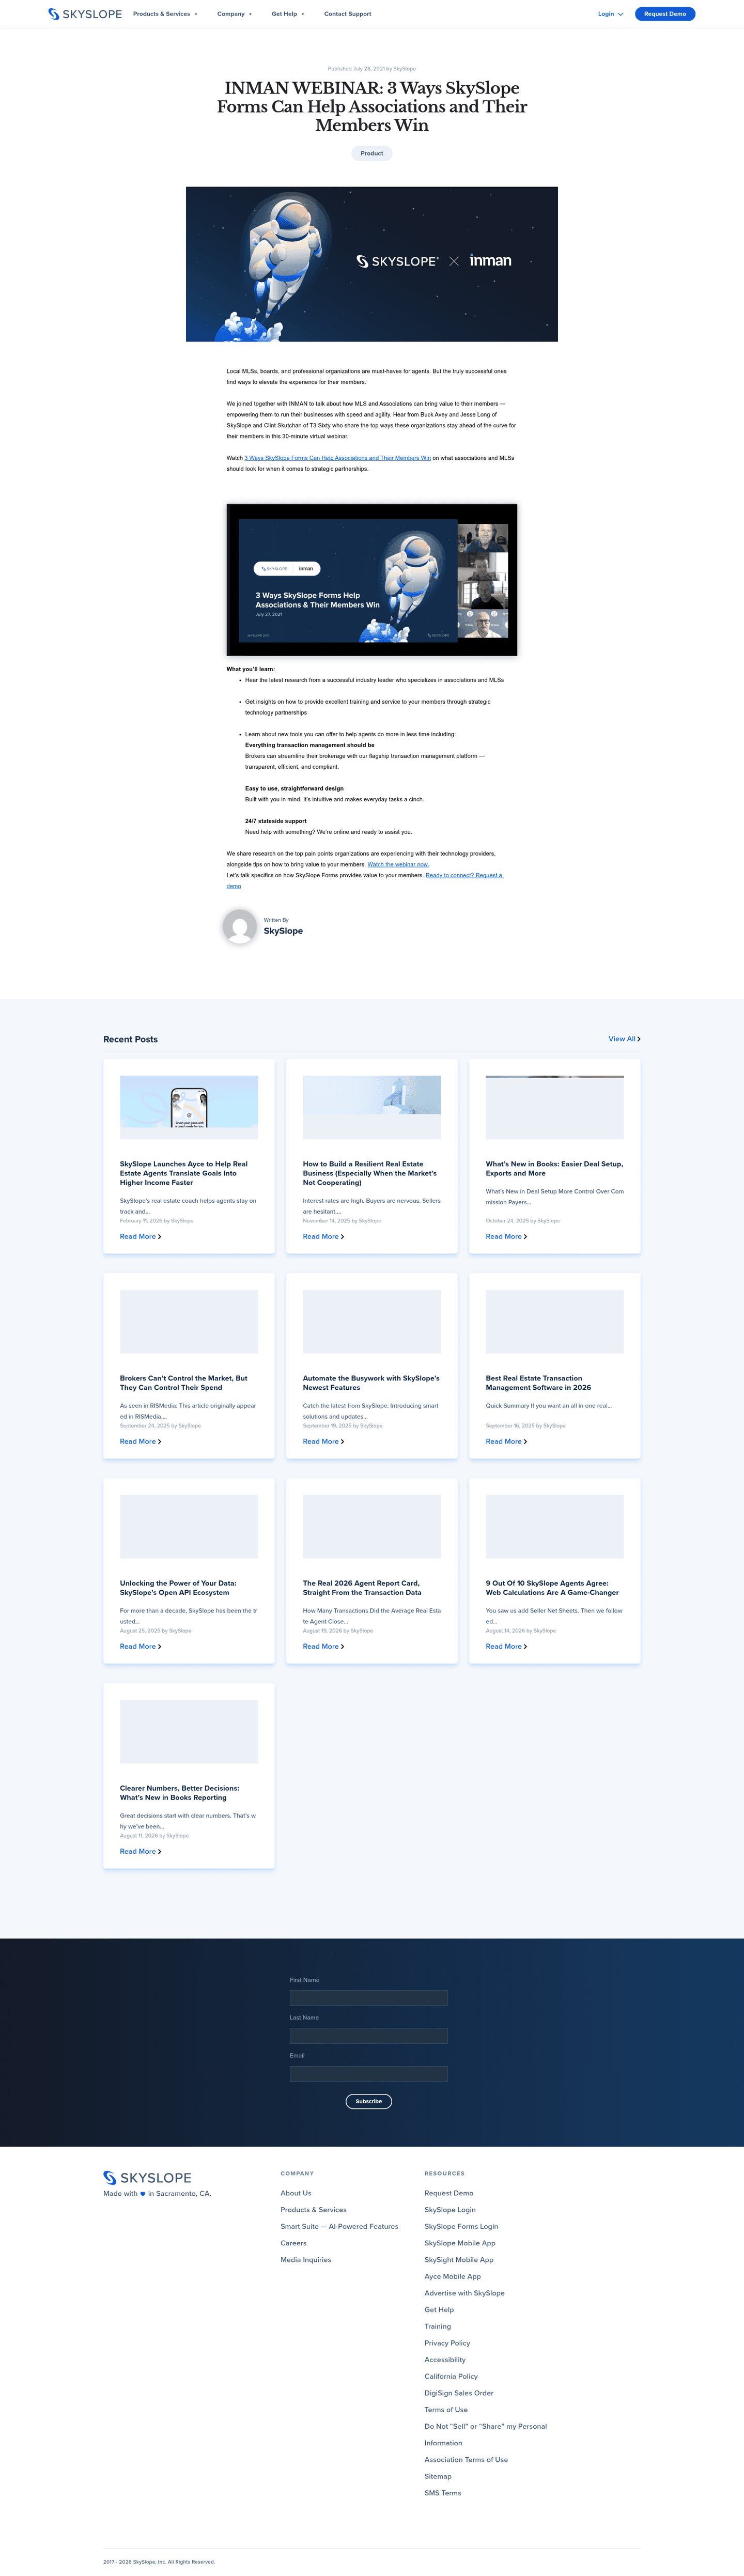Open Privacy Policy footer link
This screenshot has height=2576, width=744.
[x=447, y=2343]
